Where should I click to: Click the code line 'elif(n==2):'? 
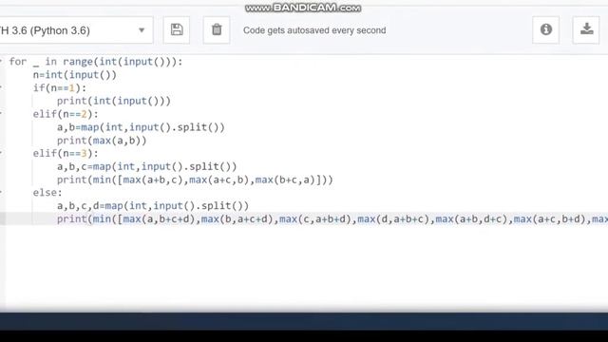coord(66,114)
